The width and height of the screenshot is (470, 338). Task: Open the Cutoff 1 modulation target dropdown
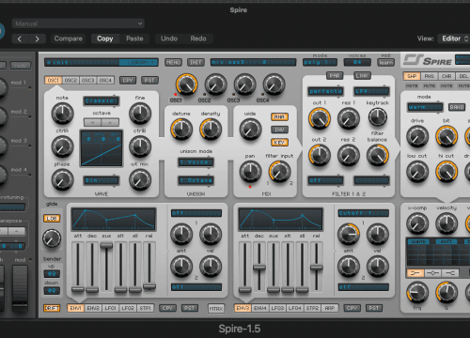click(x=364, y=213)
